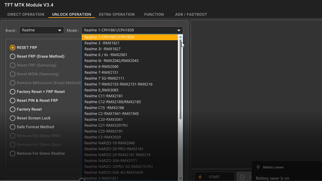The image size is (322, 181).
Task: Pick Realme 3I -RMX1827 model
Action: tap(130, 49)
